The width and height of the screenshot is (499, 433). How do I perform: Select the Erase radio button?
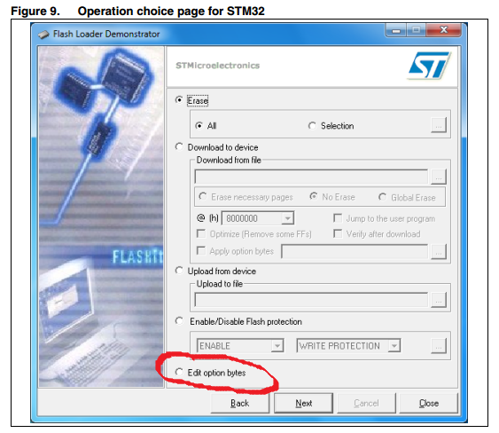pyautogui.click(x=179, y=99)
